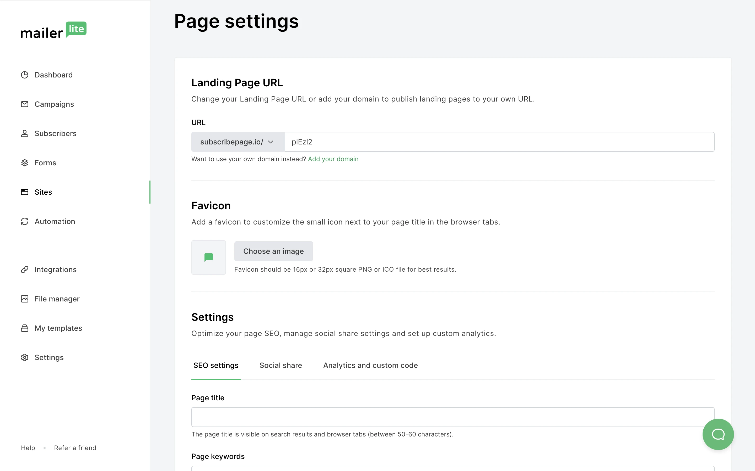
Task: Click the URL slug field containing plEzl2
Action: tap(499, 142)
